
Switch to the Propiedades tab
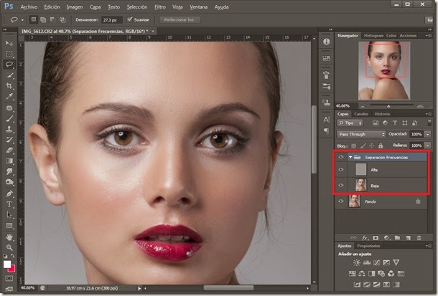click(x=368, y=246)
